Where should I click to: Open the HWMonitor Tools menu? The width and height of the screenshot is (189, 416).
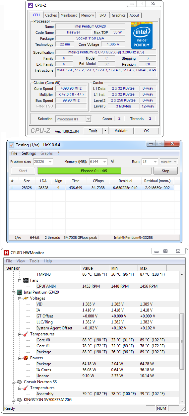point(34,261)
